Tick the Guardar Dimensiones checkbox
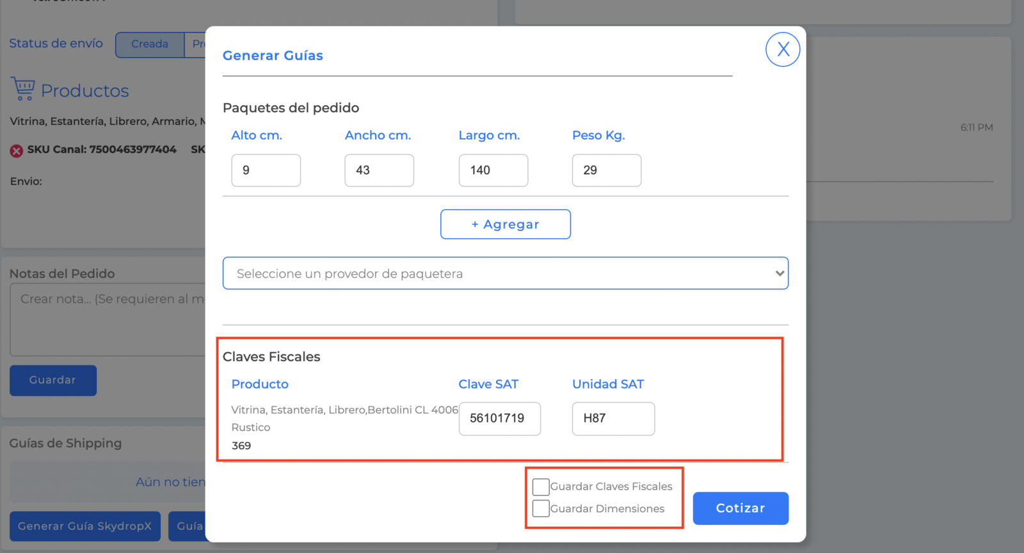 click(541, 508)
